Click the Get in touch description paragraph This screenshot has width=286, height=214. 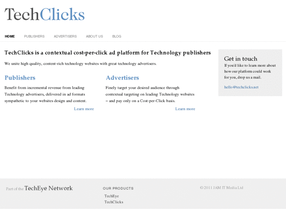[x=250, y=71]
